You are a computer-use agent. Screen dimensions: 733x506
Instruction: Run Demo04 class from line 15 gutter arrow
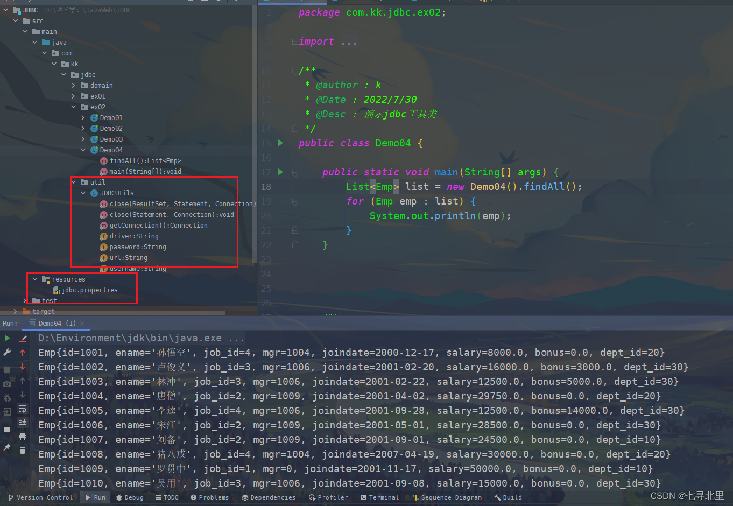tap(280, 143)
